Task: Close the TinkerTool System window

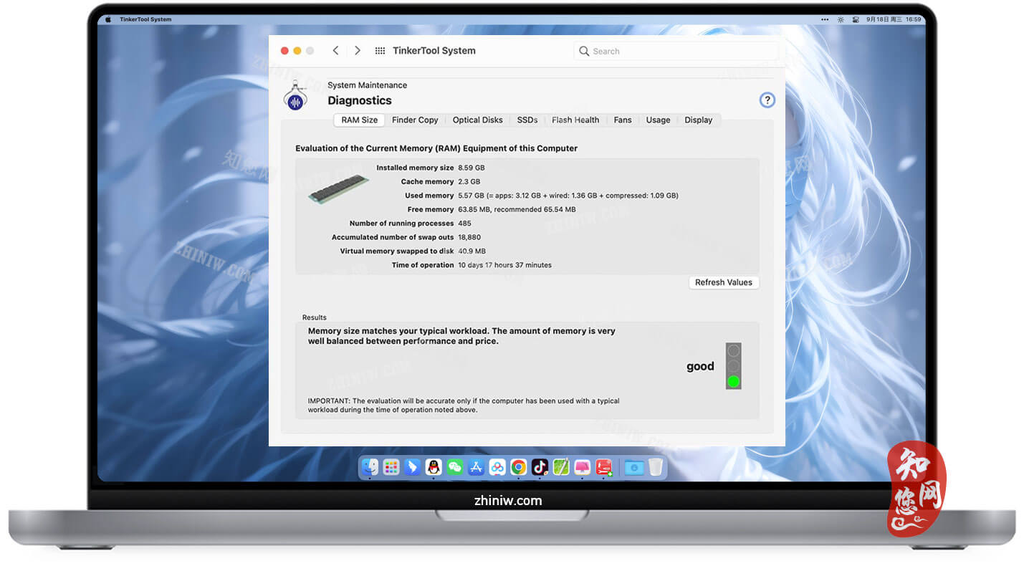Action: click(284, 51)
